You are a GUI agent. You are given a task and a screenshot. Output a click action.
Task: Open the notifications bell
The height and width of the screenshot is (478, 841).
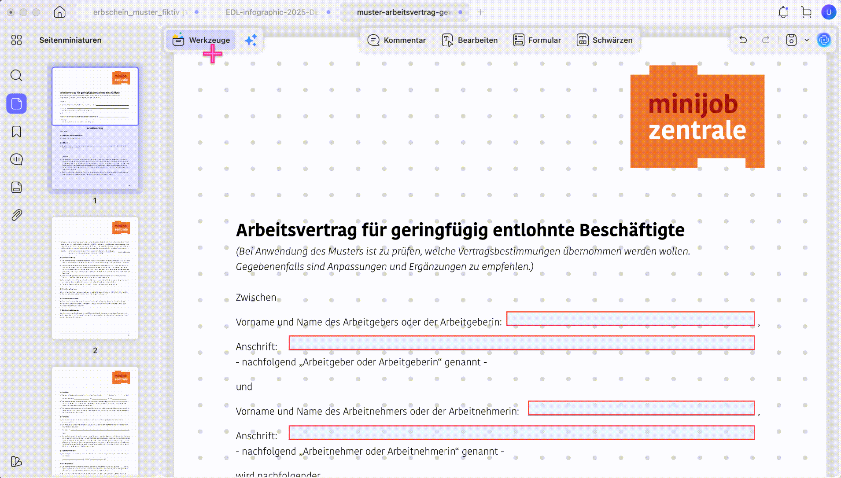tap(783, 12)
